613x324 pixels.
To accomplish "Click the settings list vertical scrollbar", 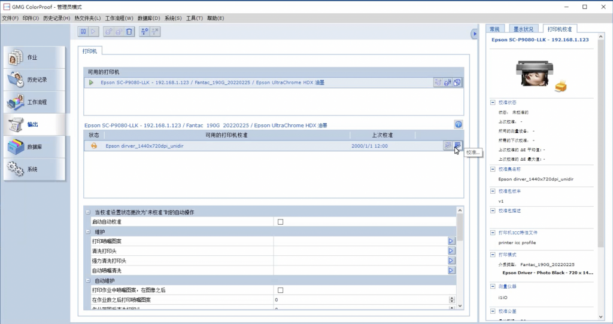I will pos(460,259).
